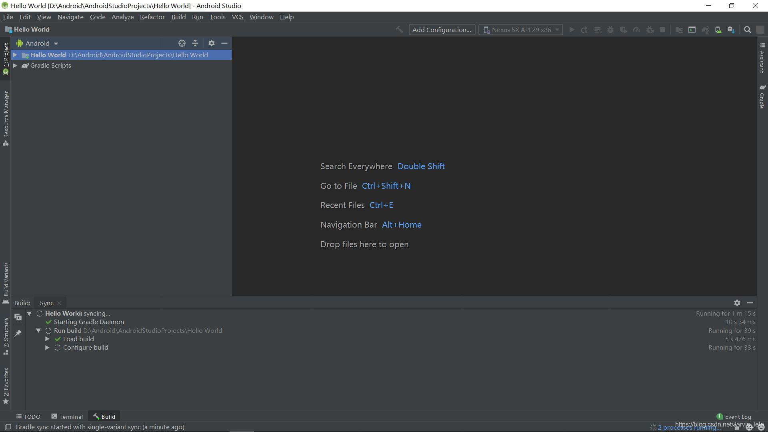Close the Sync tab
The height and width of the screenshot is (432, 768).
[59, 303]
